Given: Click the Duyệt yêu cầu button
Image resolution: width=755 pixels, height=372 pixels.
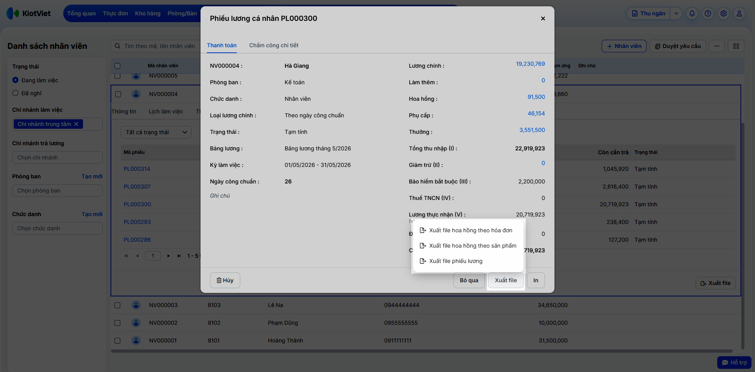Looking at the screenshot, I should tap(678, 46).
